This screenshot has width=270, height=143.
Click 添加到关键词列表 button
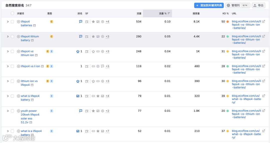tap(209, 5)
